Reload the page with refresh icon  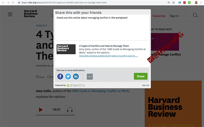point(13,3)
